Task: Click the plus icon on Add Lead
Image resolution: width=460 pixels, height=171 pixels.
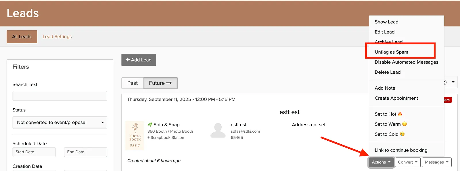Action: tap(128, 60)
